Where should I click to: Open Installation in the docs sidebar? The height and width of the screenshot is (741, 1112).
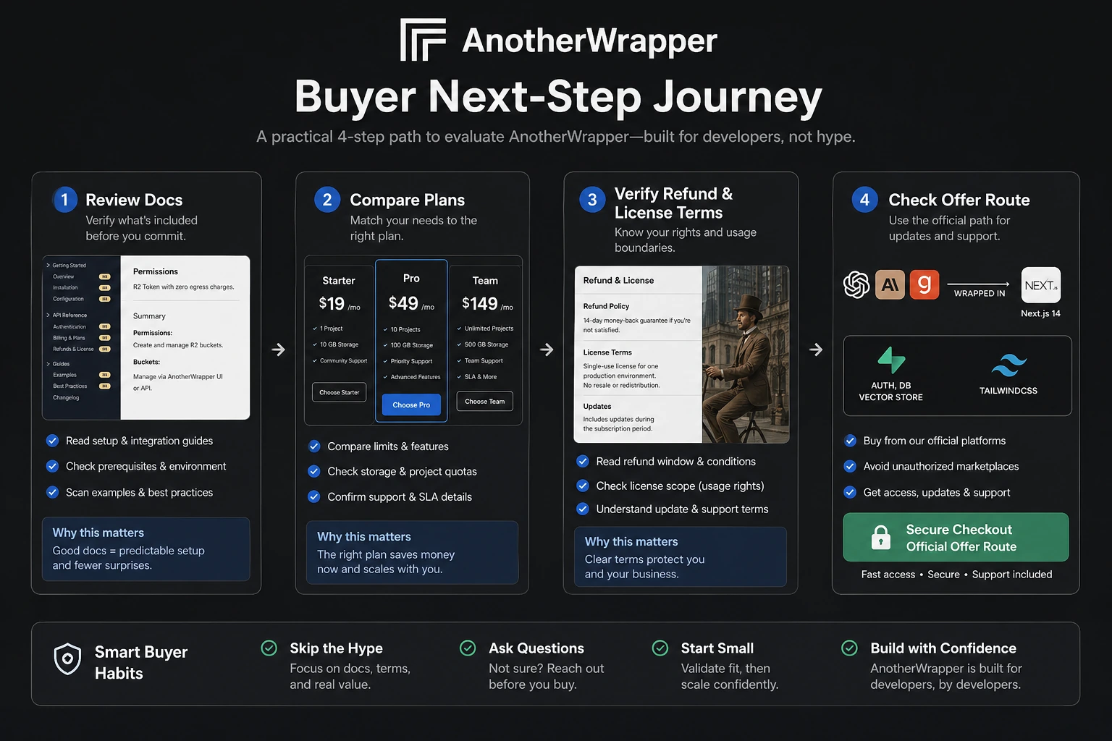[x=65, y=287]
